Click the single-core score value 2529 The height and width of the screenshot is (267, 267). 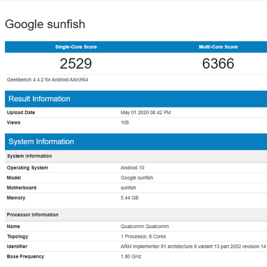[x=76, y=64]
